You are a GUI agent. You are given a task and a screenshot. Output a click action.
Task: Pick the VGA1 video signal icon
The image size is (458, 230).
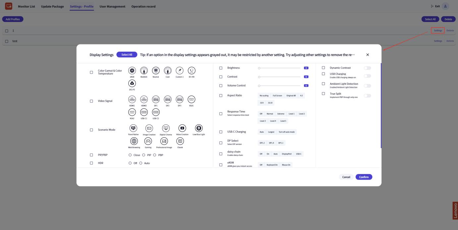[x=191, y=99]
